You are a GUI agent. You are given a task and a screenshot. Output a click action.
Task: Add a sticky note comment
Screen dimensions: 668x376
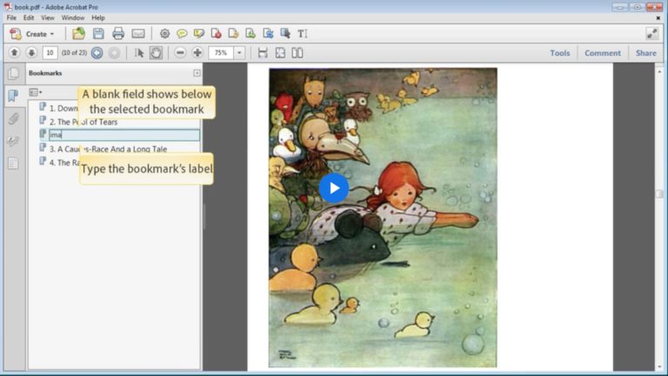182,34
